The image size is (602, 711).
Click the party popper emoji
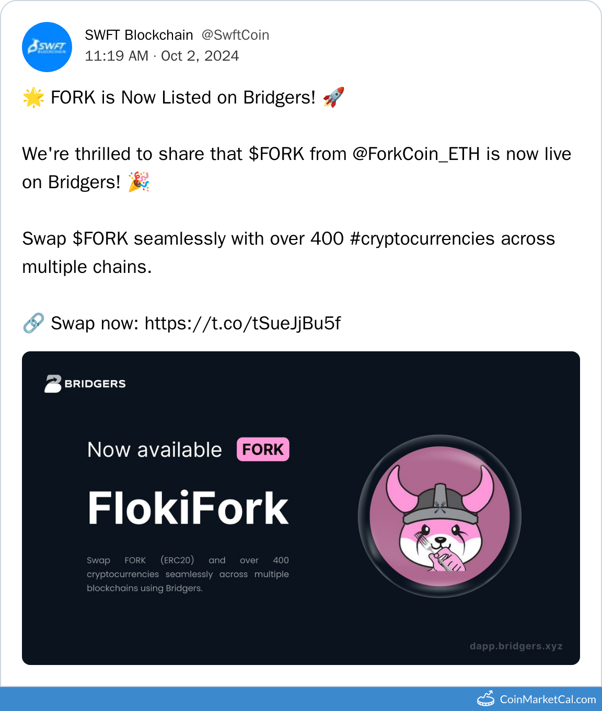pyautogui.click(x=139, y=182)
